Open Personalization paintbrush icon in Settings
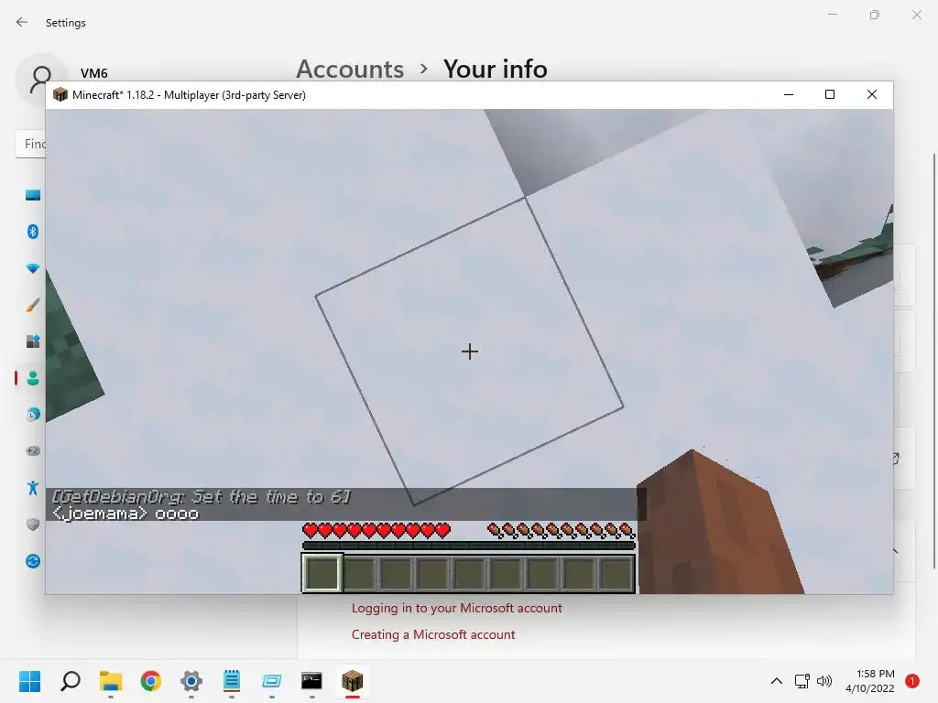938x703 pixels. [33, 305]
